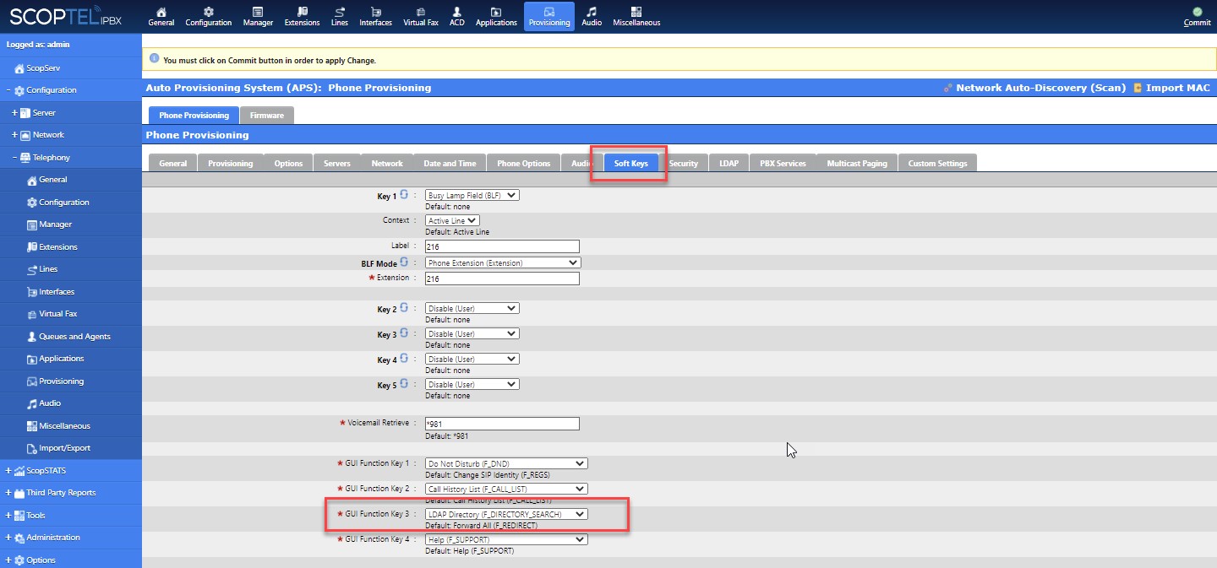Open the PBX Services tab
The height and width of the screenshot is (568, 1217).
(x=783, y=163)
